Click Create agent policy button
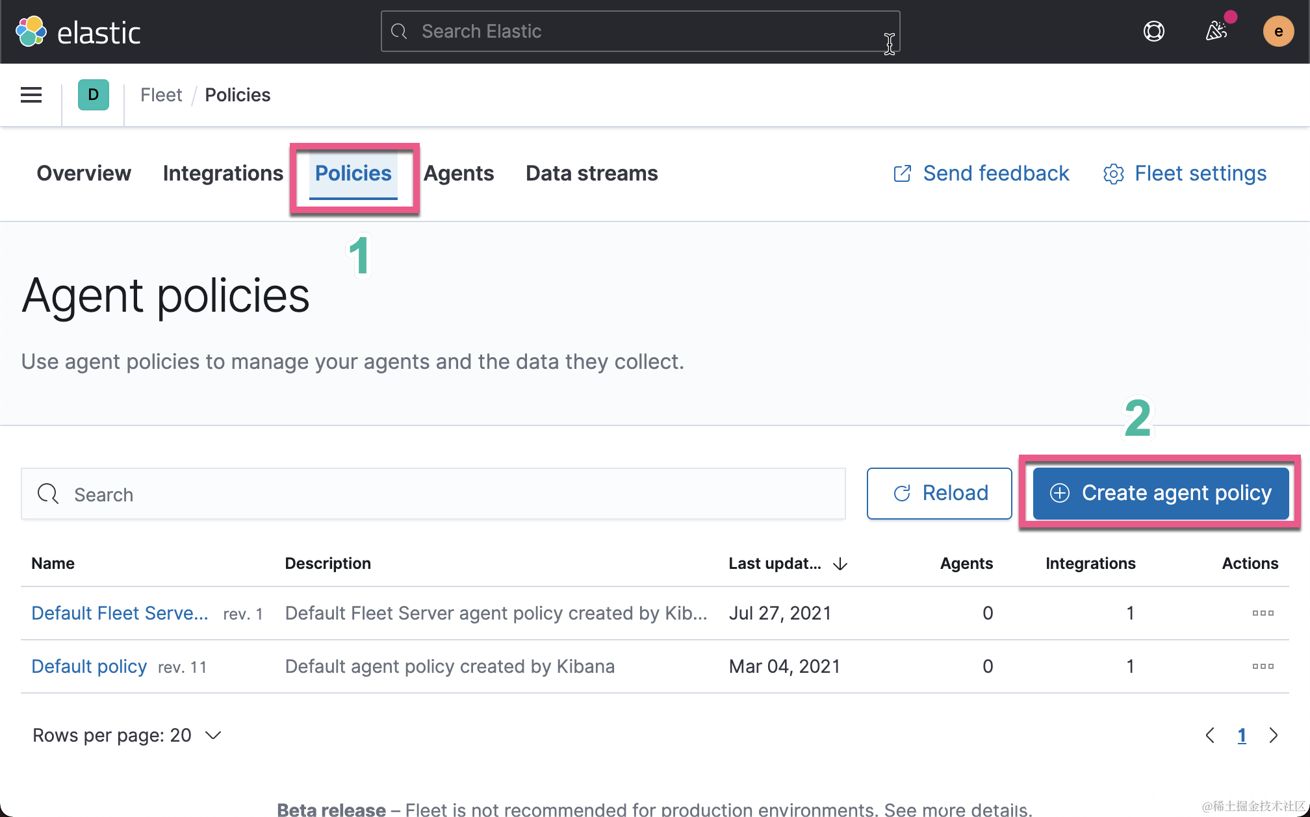 (x=1161, y=493)
